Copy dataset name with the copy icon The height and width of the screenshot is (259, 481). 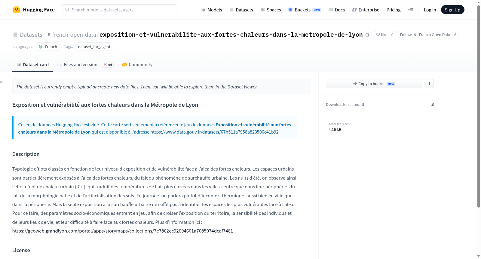(367, 35)
